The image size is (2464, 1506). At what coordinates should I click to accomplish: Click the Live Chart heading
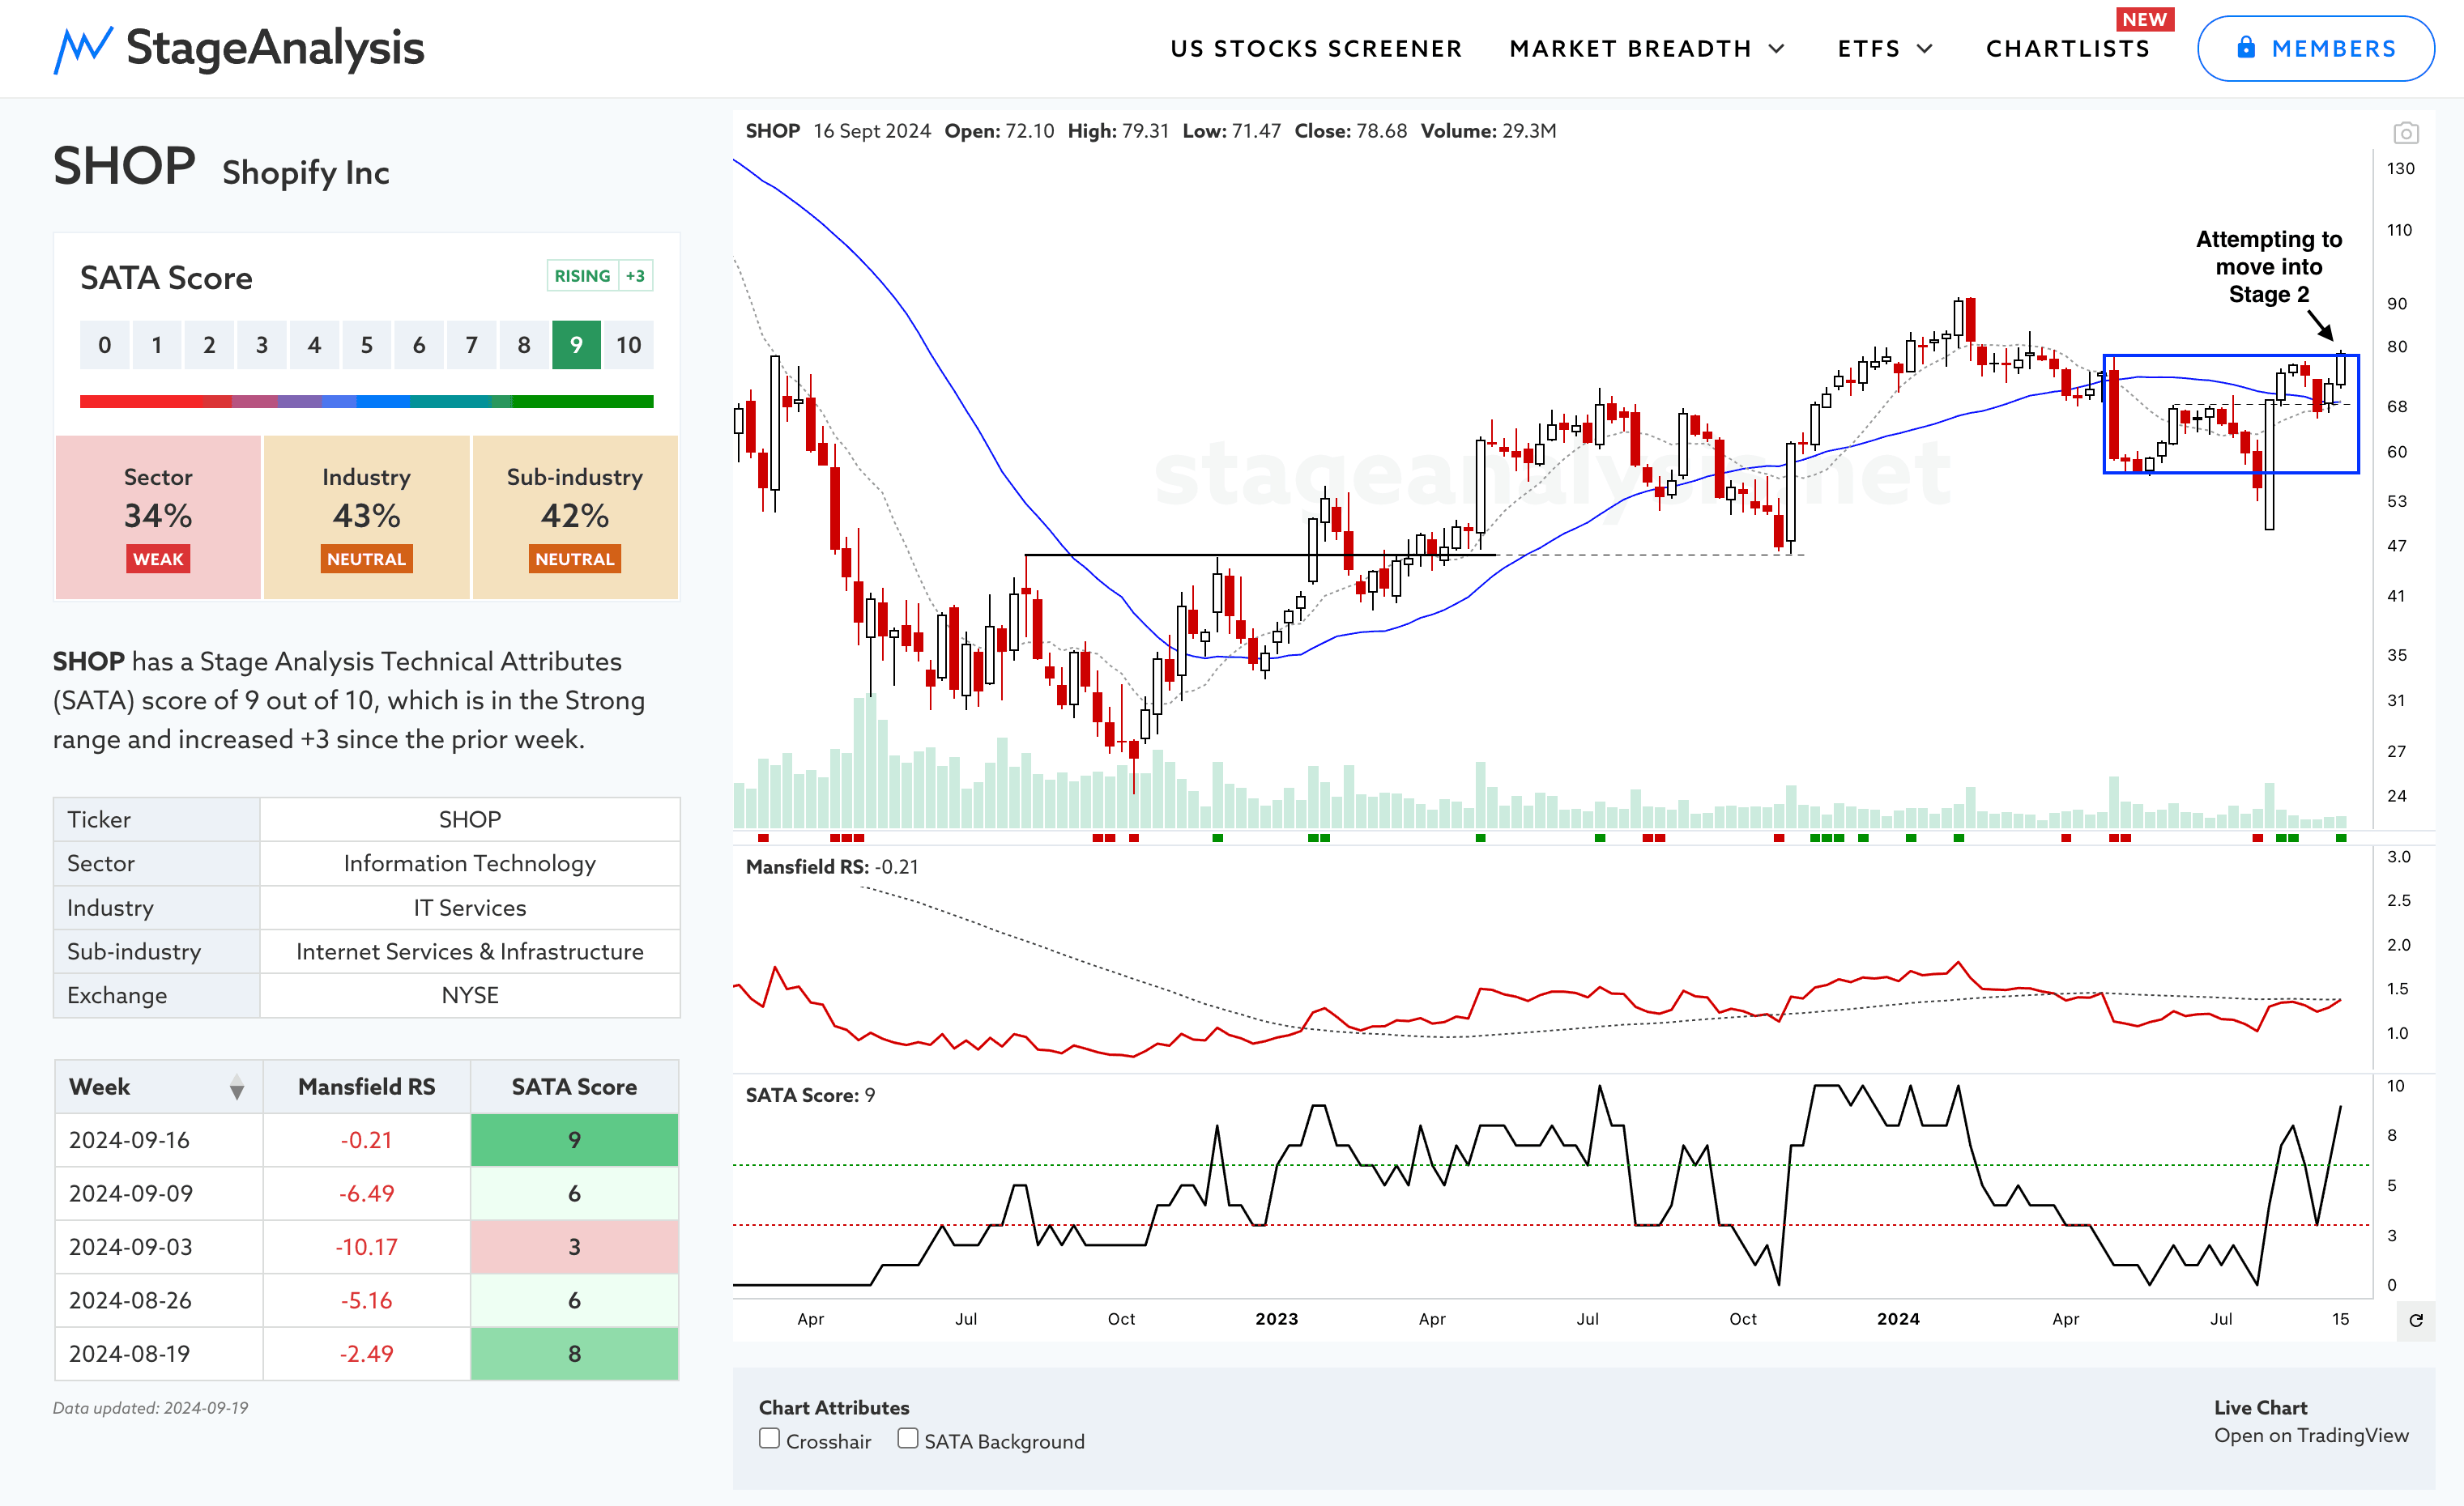[x=2260, y=1407]
